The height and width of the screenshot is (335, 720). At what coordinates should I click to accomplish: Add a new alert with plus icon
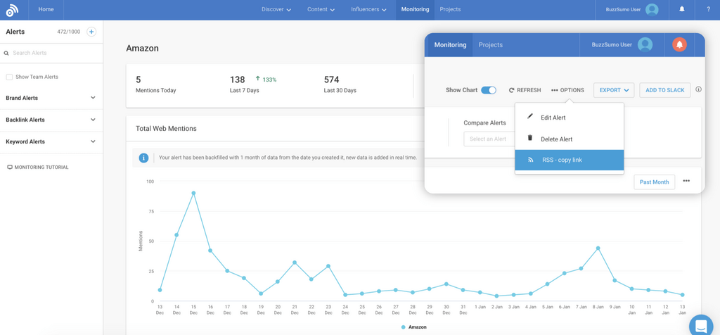point(91,32)
